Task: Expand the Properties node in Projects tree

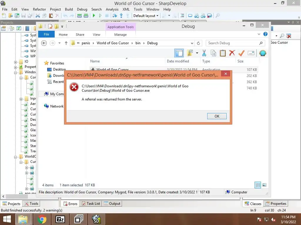Action: coord(15,67)
